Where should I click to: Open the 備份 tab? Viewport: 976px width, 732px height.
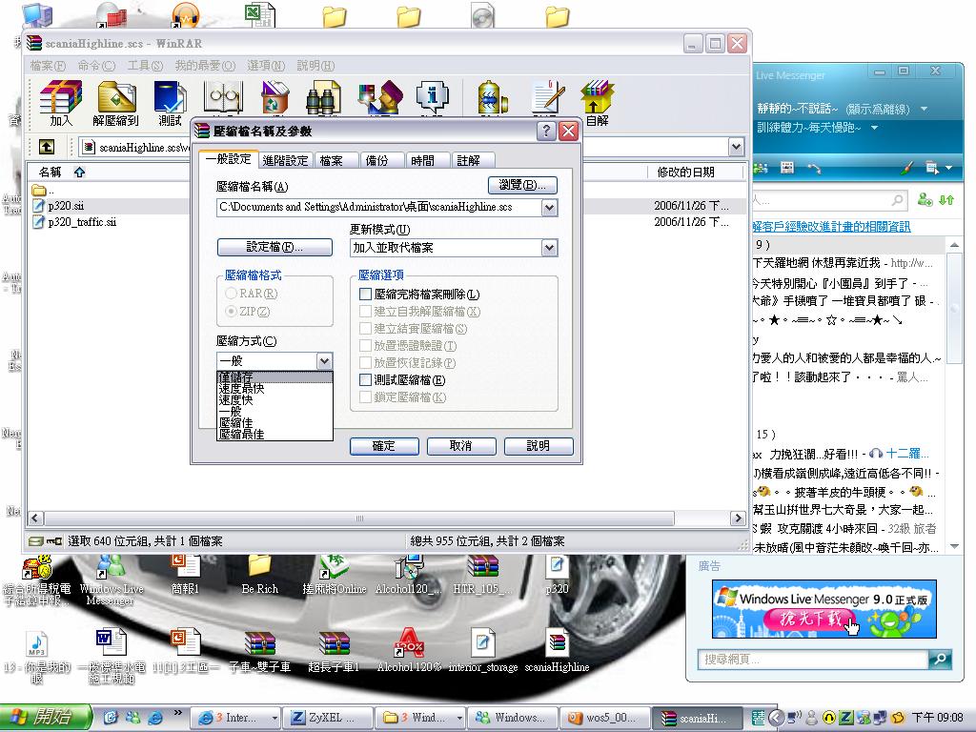point(376,161)
